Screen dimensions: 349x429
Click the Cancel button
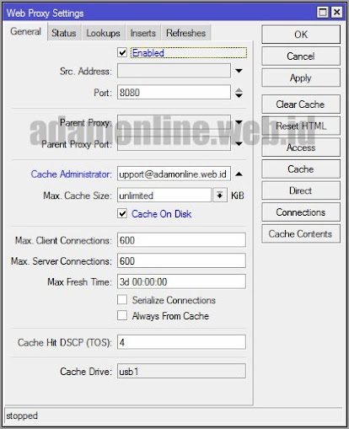301,56
